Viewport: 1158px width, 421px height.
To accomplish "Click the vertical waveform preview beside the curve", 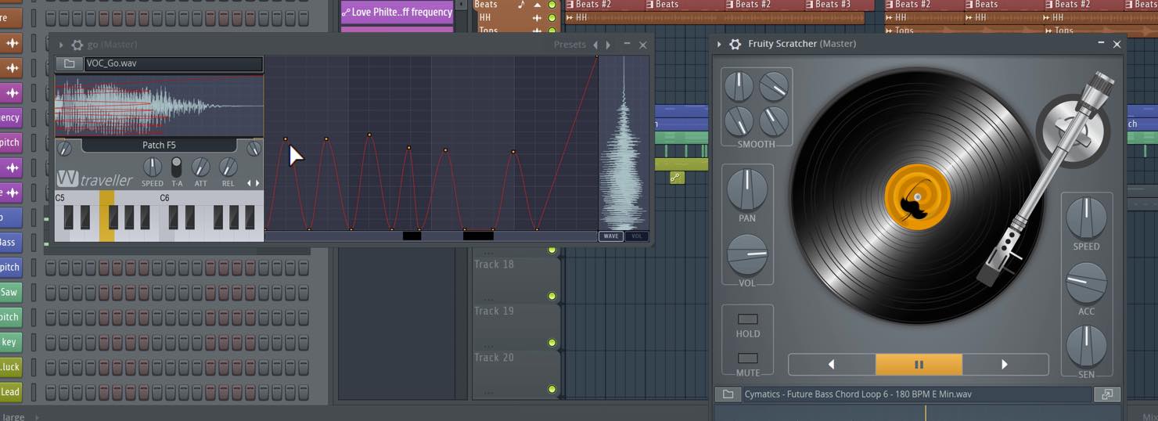I will 624,143.
